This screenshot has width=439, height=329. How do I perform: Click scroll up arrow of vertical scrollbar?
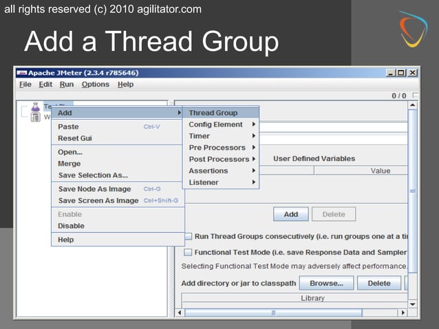pyautogui.click(x=413, y=105)
